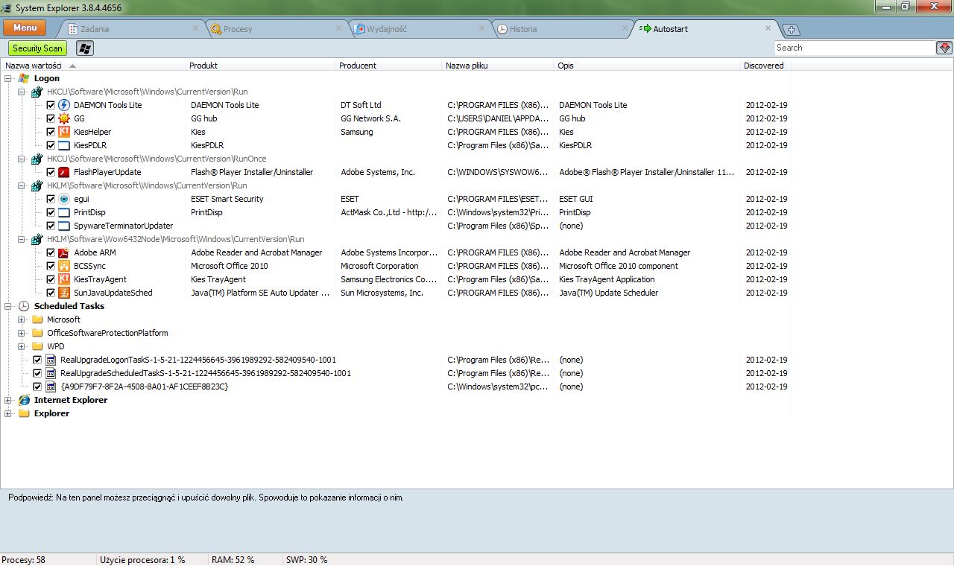The height and width of the screenshot is (566, 954).
Task: Switch to the Procesy tab
Action: click(x=274, y=29)
